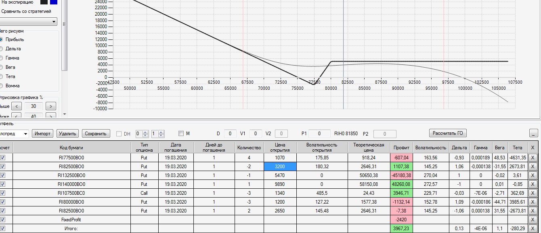Screen dimensions: 541x233
Task: Remove the RI107500BC0 call row via X
Action: click(x=533, y=193)
